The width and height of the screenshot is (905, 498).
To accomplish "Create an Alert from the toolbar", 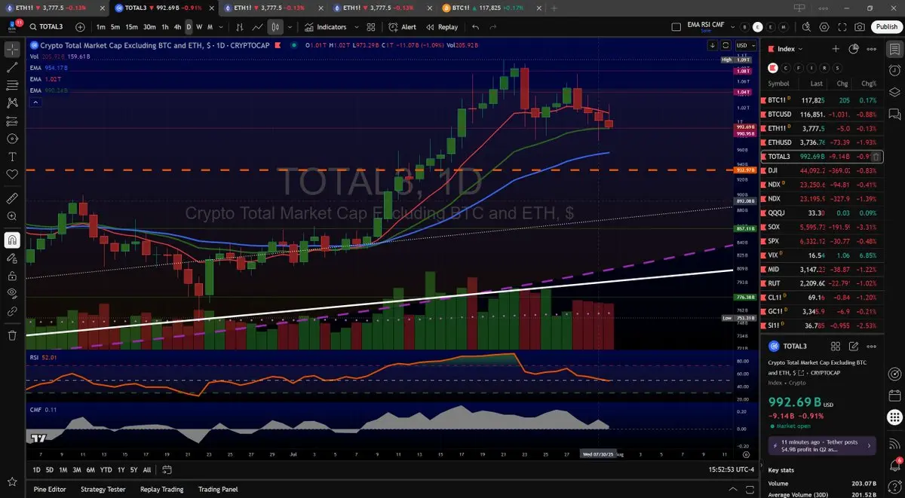I will point(402,27).
